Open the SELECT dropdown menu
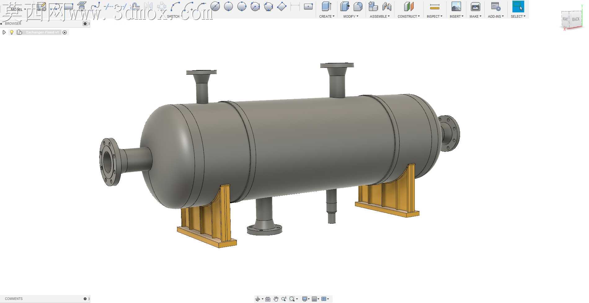Screen dimensions: 589x303 [x=518, y=16]
